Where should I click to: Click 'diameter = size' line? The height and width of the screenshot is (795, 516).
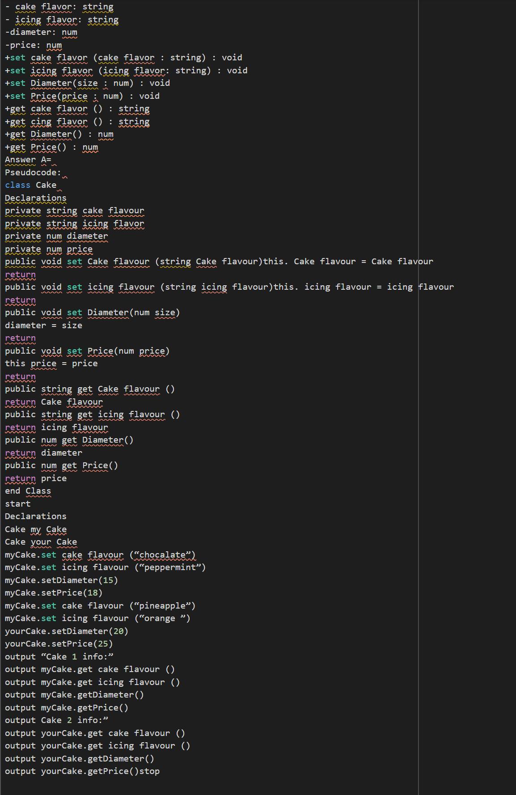[44, 326]
